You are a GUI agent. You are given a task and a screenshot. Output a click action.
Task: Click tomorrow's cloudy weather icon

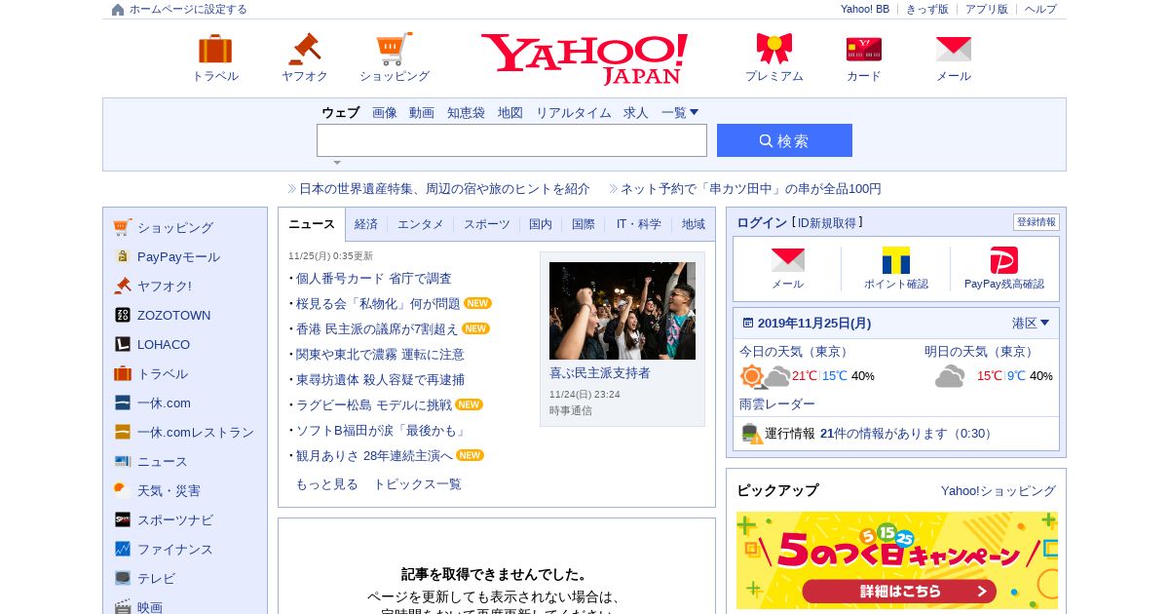tap(950, 376)
